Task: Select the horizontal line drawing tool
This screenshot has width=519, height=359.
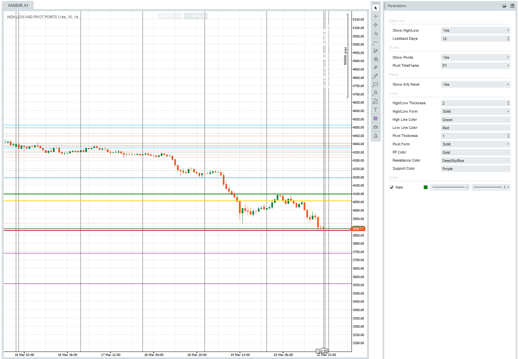Action: (375, 43)
